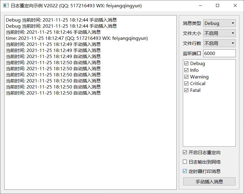Enable 日志输出到网络 checkbox
Image resolution: width=244 pixels, height=194 pixels.
[x=185, y=162]
